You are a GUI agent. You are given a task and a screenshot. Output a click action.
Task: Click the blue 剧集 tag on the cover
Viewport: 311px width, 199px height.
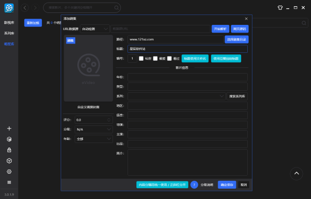click(x=70, y=40)
